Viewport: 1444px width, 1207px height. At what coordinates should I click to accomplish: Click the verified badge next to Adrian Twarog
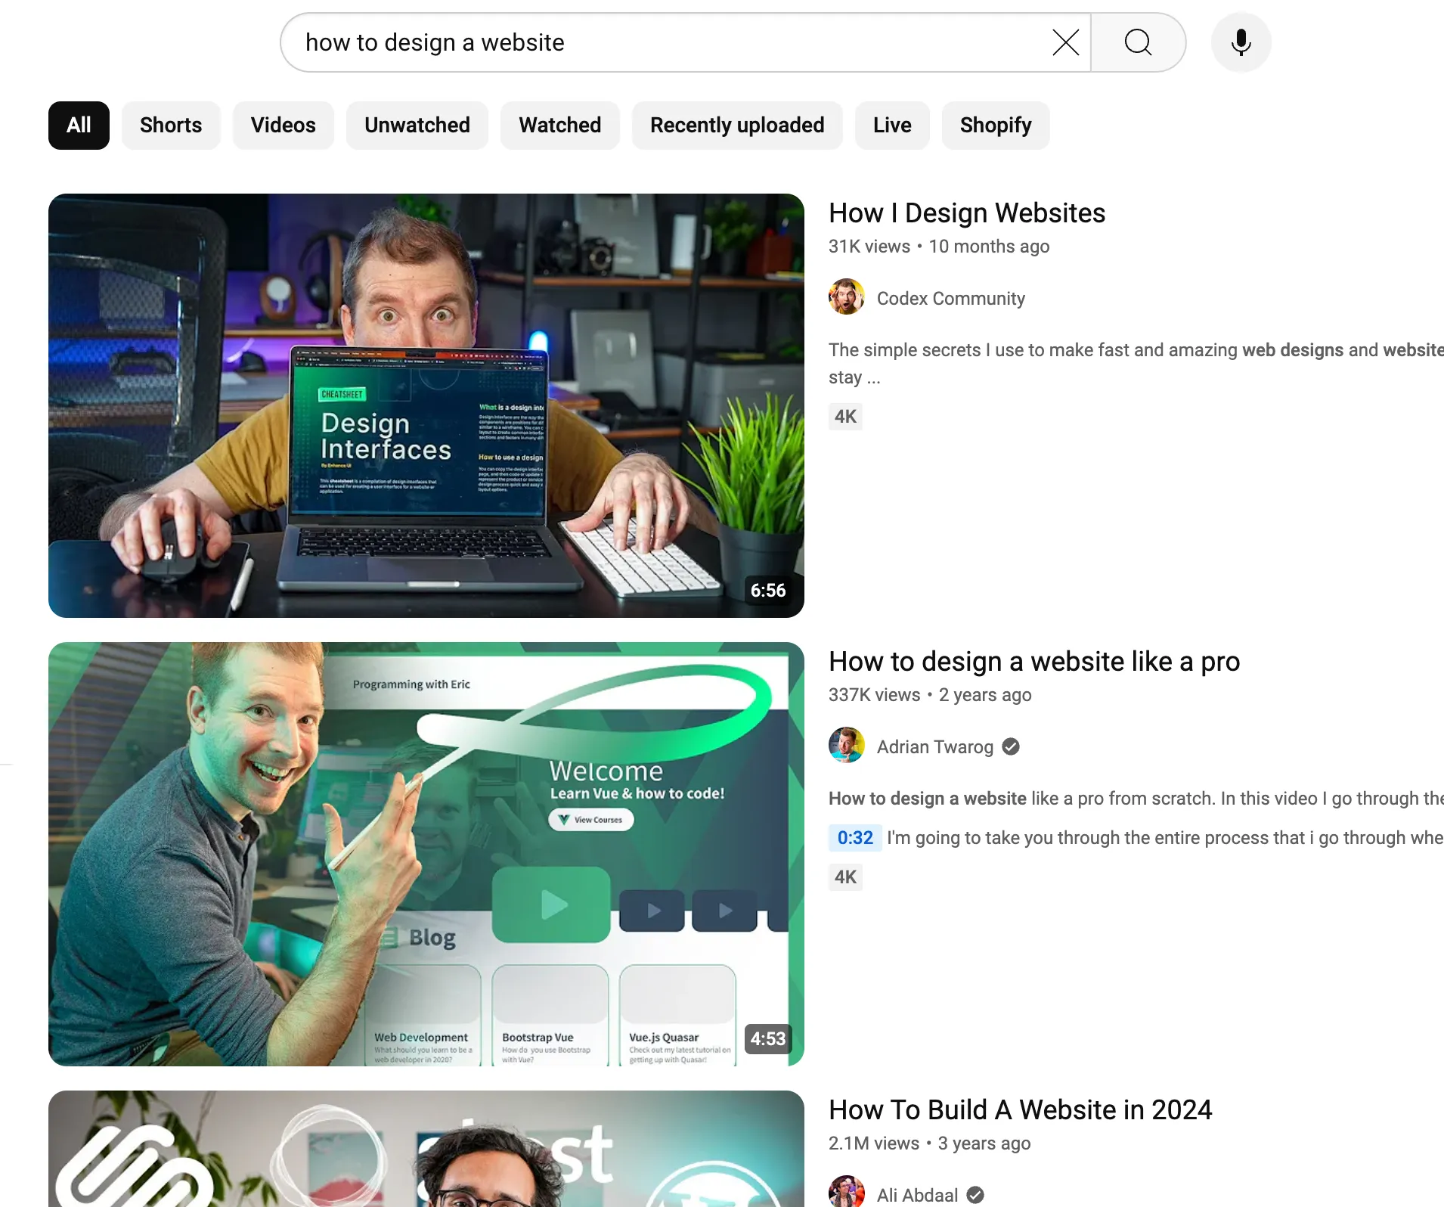click(1011, 746)
